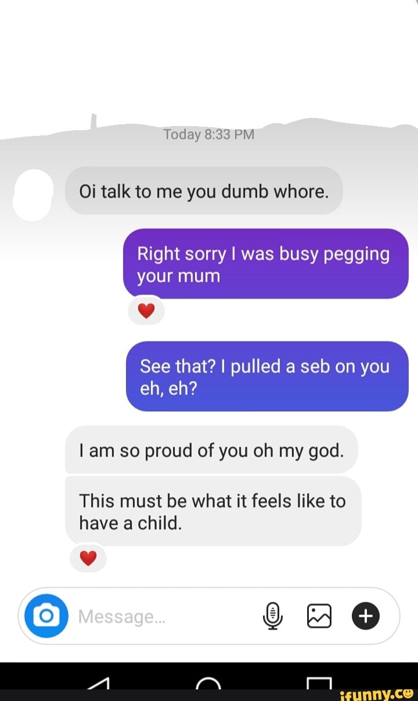Open the blue camera icon
This screenshot has height=701, width=418.
(46, 616)
